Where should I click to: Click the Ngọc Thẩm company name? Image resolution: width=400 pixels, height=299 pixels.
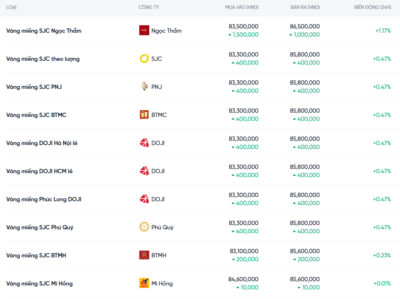(166, 31)
